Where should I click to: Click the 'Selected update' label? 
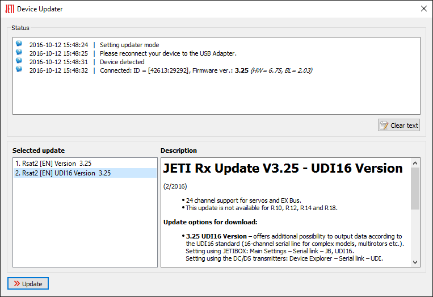tap(39, 150)
